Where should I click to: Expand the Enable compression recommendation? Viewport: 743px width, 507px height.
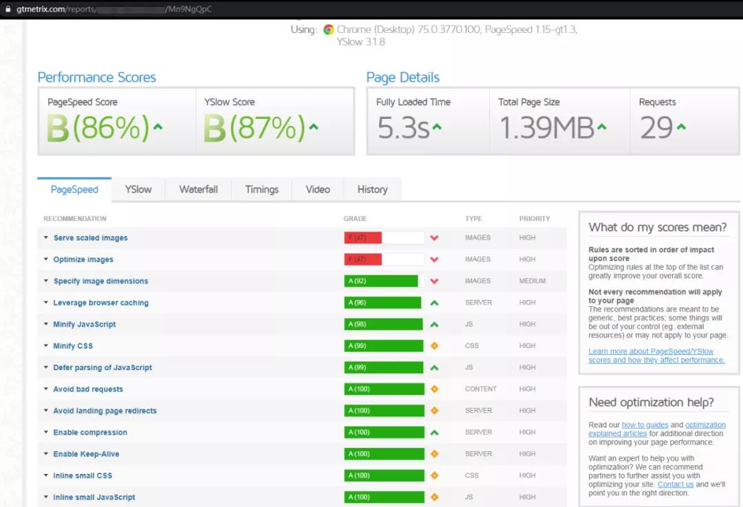tap(90, 433)
